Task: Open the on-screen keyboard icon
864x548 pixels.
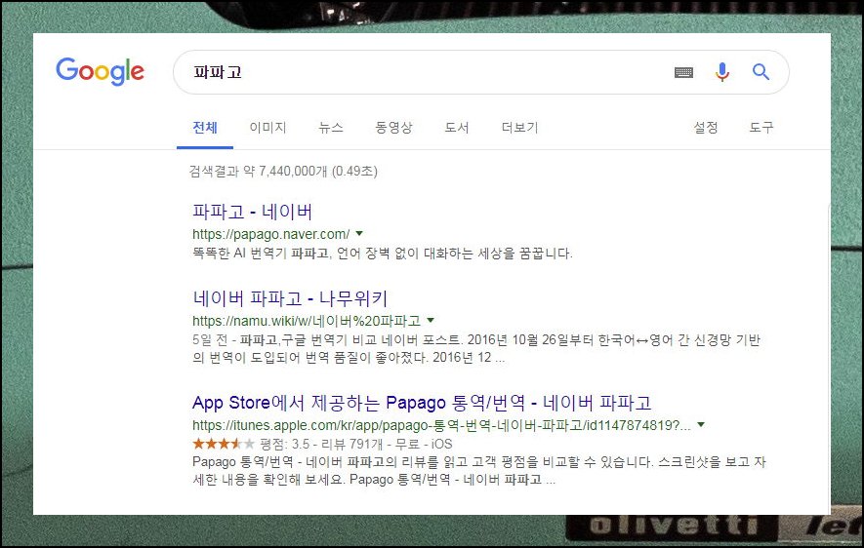Action: [683, 72]
